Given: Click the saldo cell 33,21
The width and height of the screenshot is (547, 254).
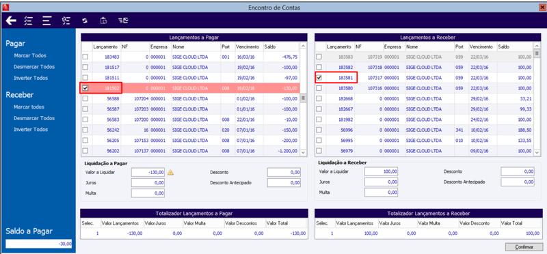Looking at the screenshot, I should coord(526,99).
